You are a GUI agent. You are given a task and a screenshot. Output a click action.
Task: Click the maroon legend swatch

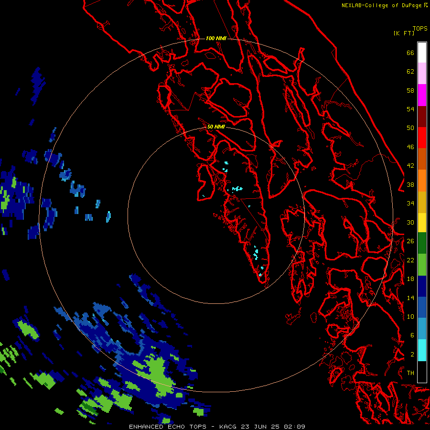click(x=422, y=116)
